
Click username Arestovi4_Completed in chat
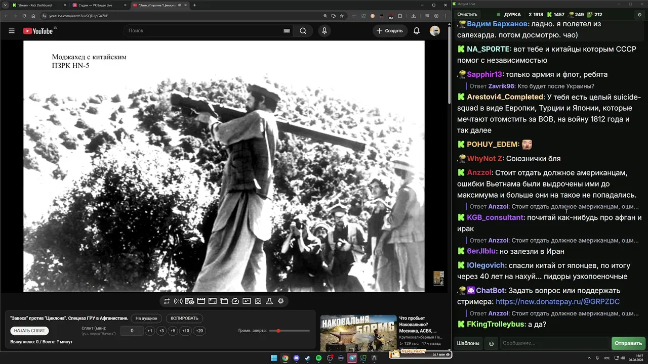point(505,97)
